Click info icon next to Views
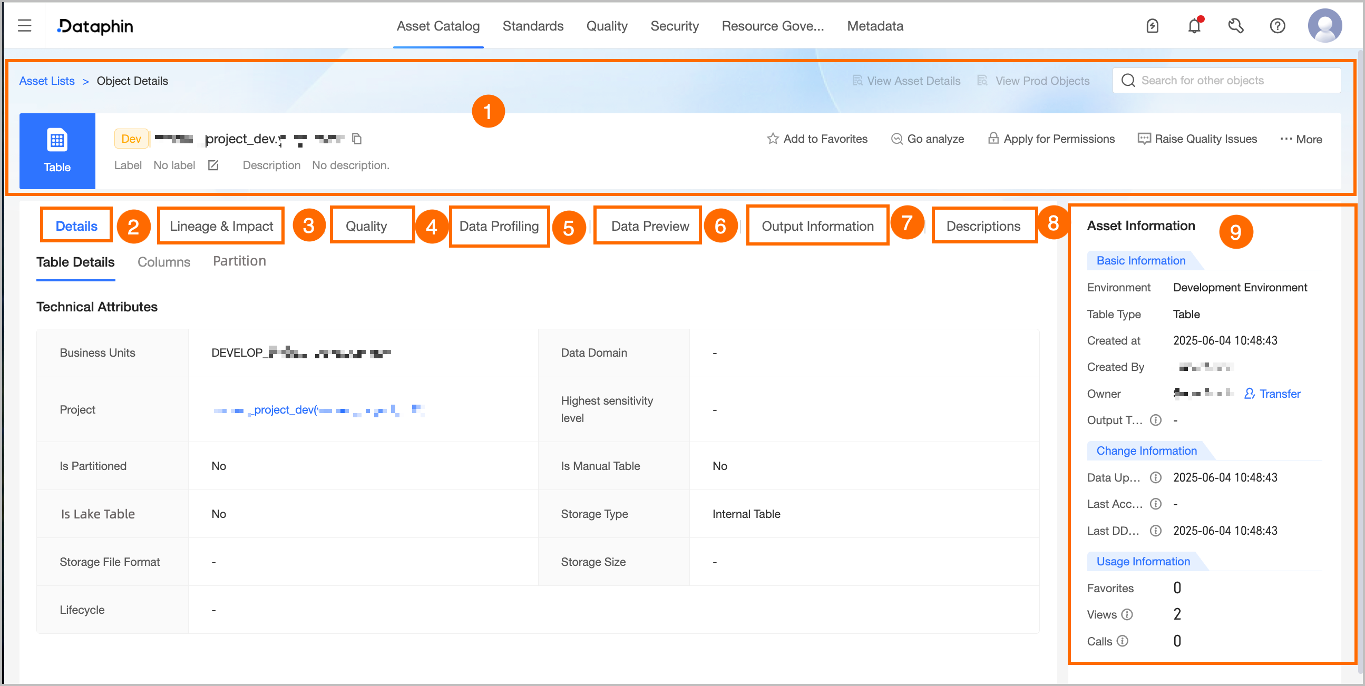1365x686 pixels. click(x=1127, y=614)
